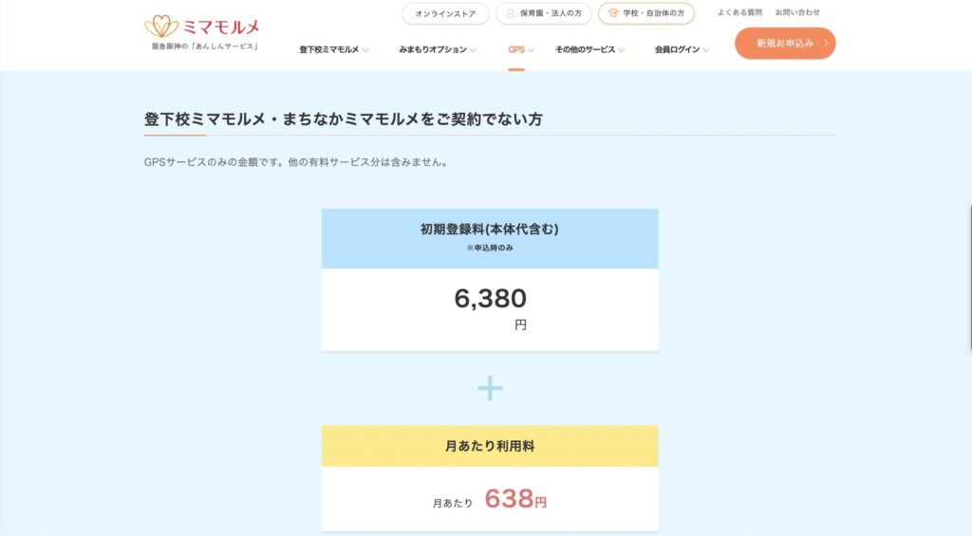This screenshot has width=972, height=536.
Task: Open the 会員ログイン dropdown chevron
Action: 706,50
